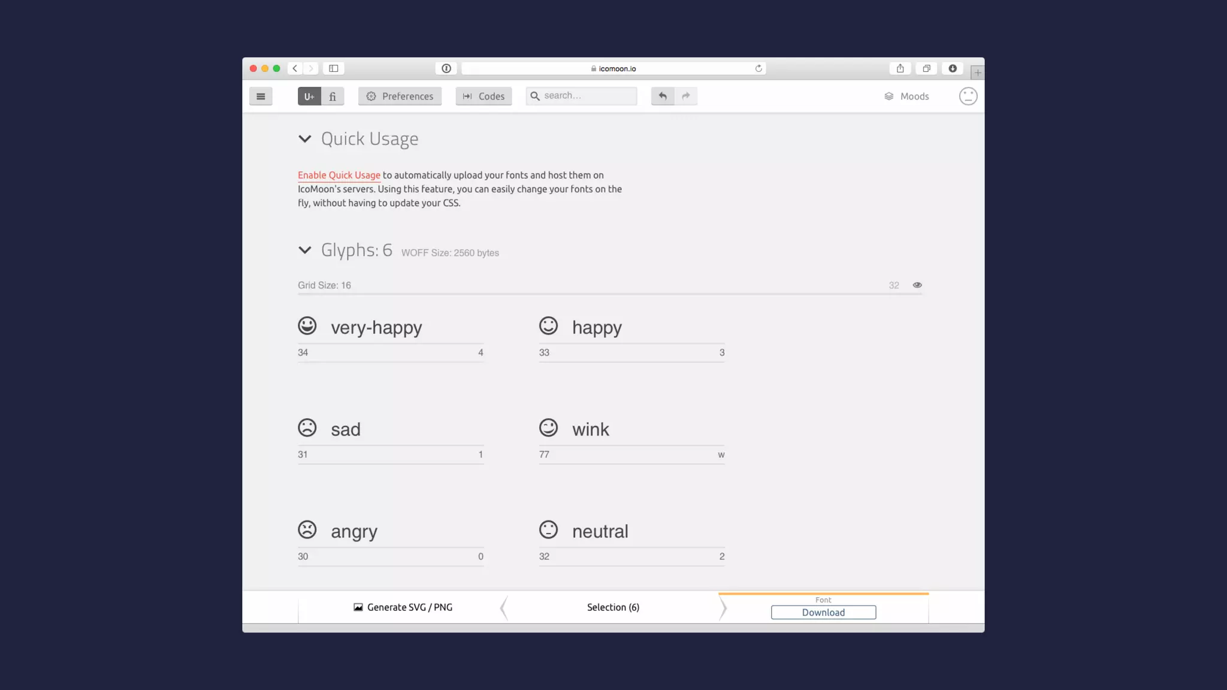
Task: Reload the icomoon.io page
Action: coord(758,68)
